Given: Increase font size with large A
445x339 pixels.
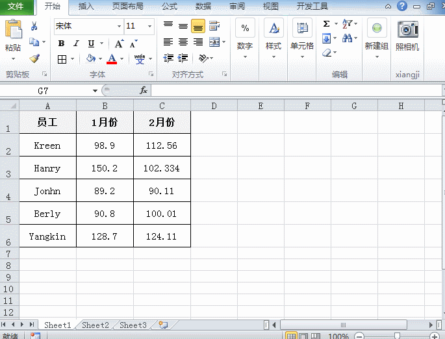Looking at the screenshot, I should 119,44.
